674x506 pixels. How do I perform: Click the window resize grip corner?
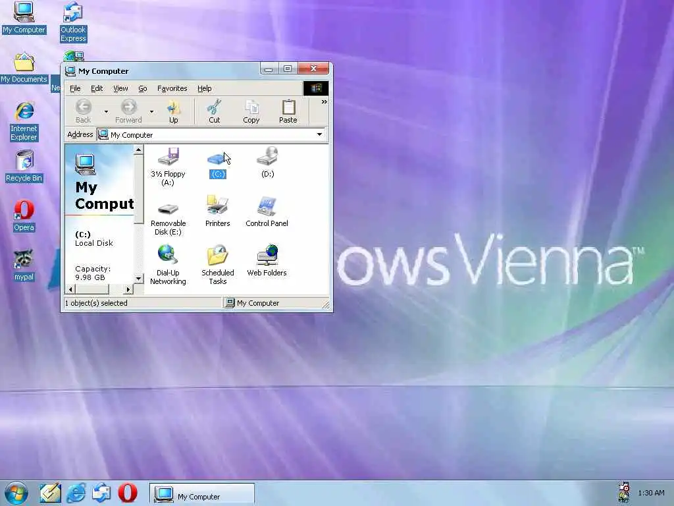point(326,304)
